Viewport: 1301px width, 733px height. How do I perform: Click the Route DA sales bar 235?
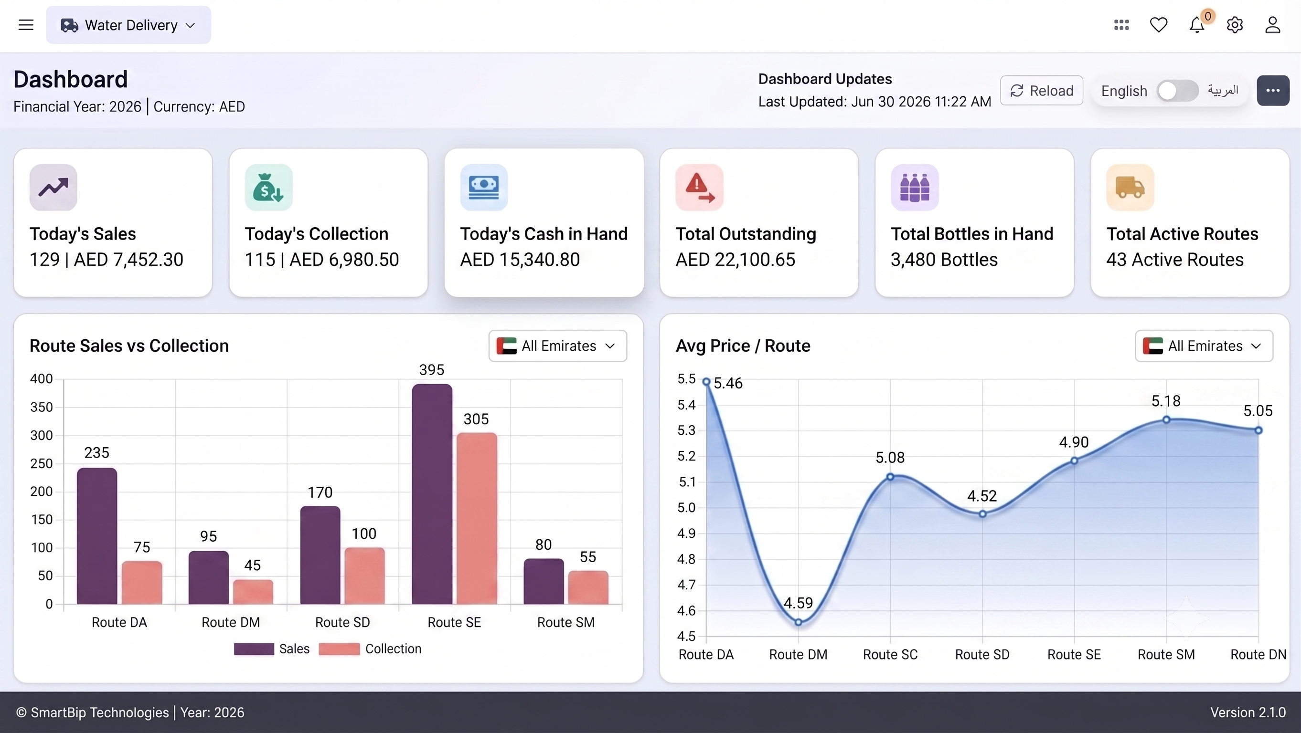tap(97, 536)
